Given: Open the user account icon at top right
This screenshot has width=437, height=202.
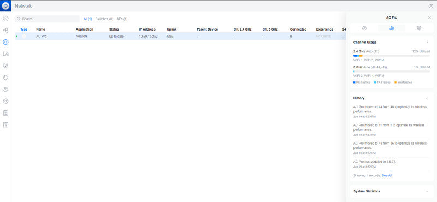Looking at the screenshot, I should [x=430, y=6].
